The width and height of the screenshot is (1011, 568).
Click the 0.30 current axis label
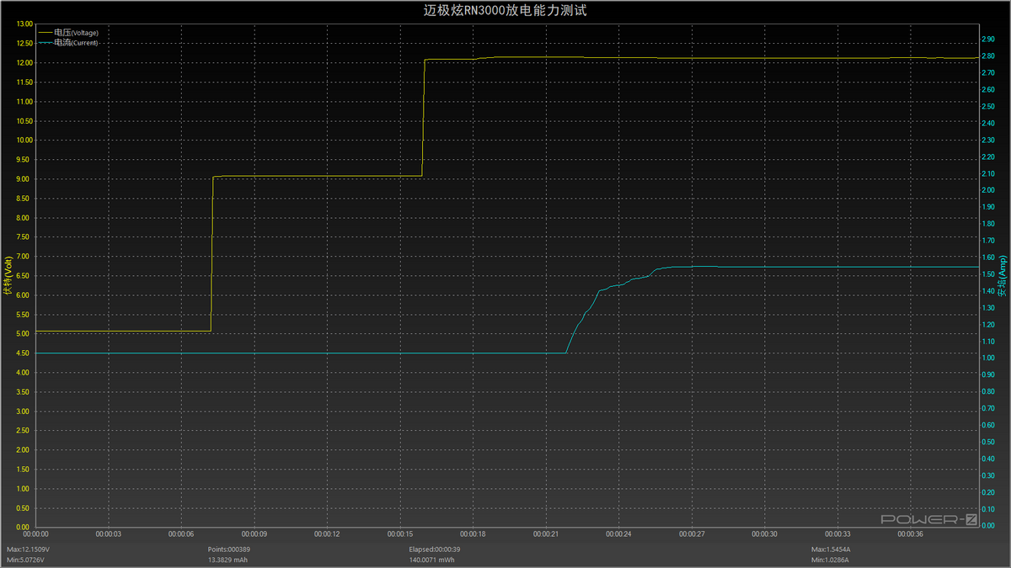(x=989, y=476)
